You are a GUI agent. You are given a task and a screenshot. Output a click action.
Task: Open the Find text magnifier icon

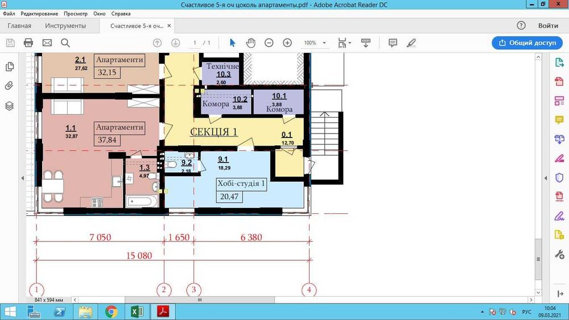65,43
